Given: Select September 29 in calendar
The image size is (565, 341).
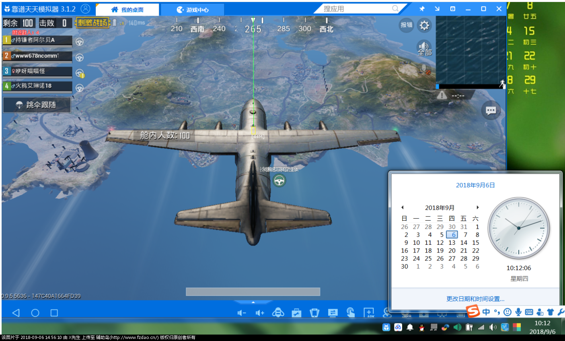Looking at the screenshot, I should tap(476, 258).
